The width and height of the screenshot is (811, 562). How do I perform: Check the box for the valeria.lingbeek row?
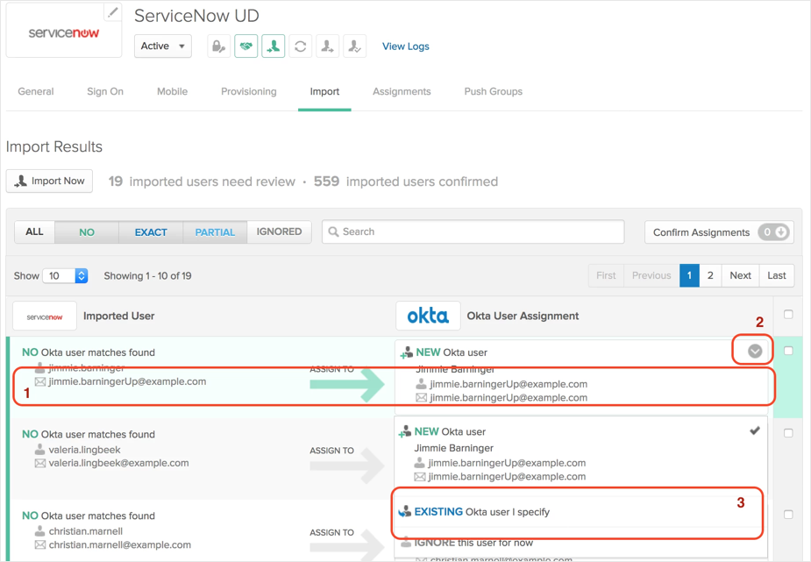point(789,432)
